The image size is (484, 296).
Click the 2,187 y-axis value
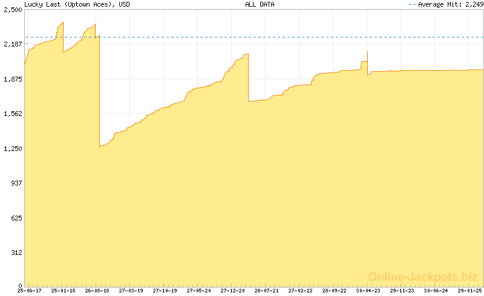[13, 44]
